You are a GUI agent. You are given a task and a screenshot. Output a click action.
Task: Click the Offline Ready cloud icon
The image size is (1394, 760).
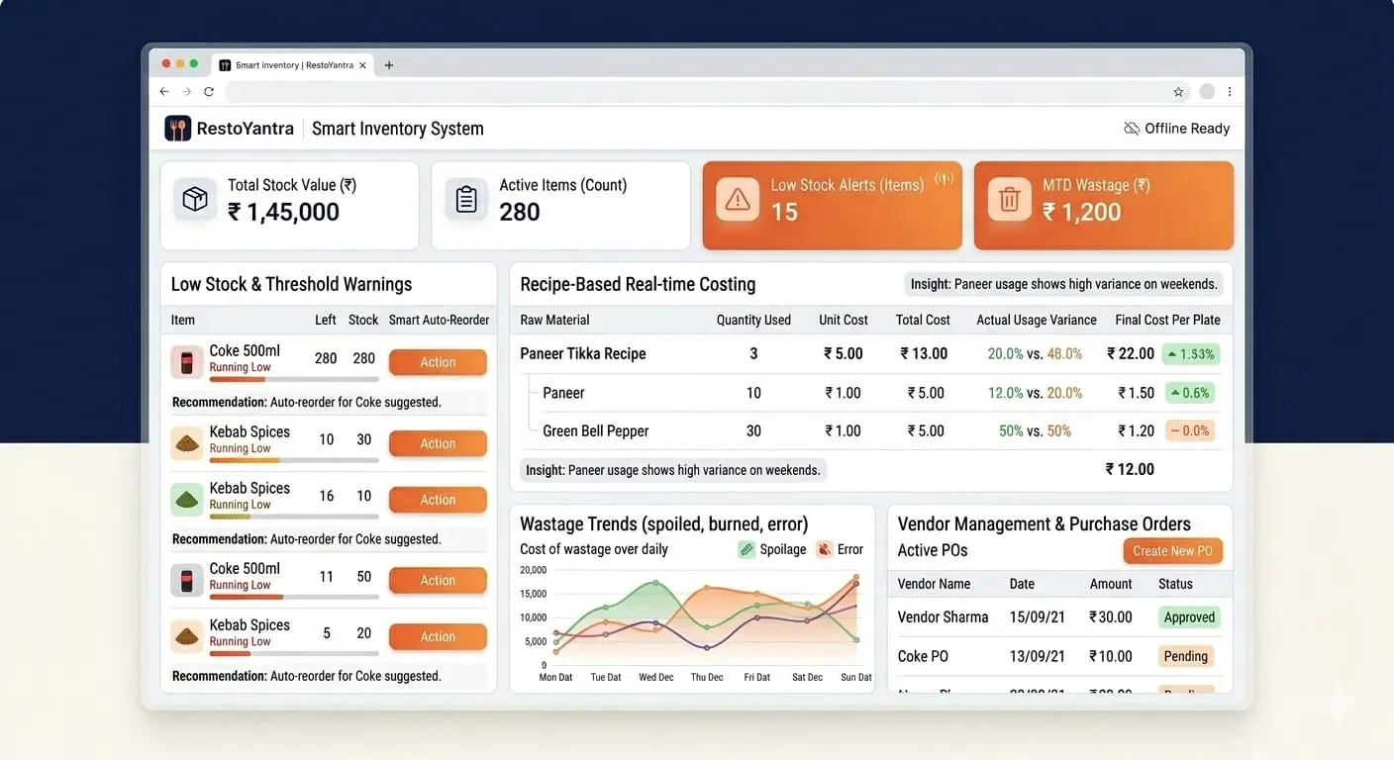tap(1130, 128)
